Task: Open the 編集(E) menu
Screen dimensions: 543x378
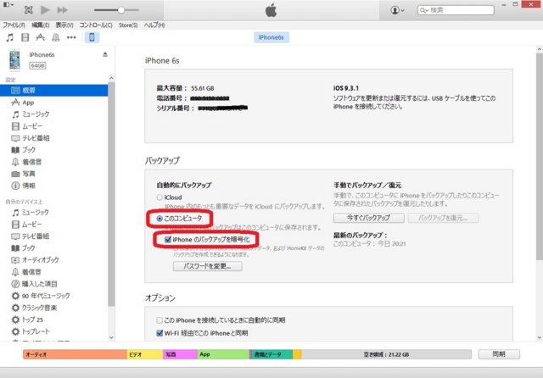Action: pos(41,25)
